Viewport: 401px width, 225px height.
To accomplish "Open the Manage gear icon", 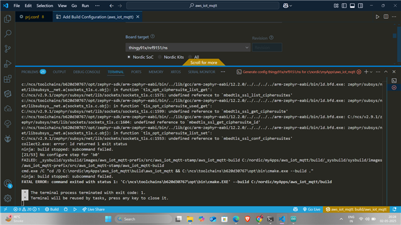I will 8,198.
